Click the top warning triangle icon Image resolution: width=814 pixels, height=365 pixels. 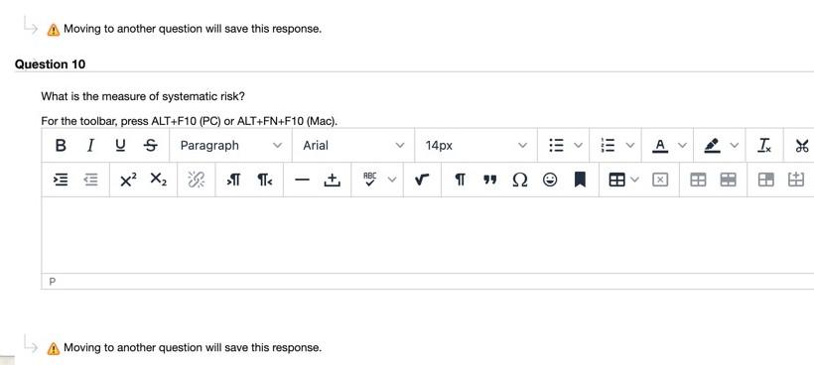tap(53, 30)
